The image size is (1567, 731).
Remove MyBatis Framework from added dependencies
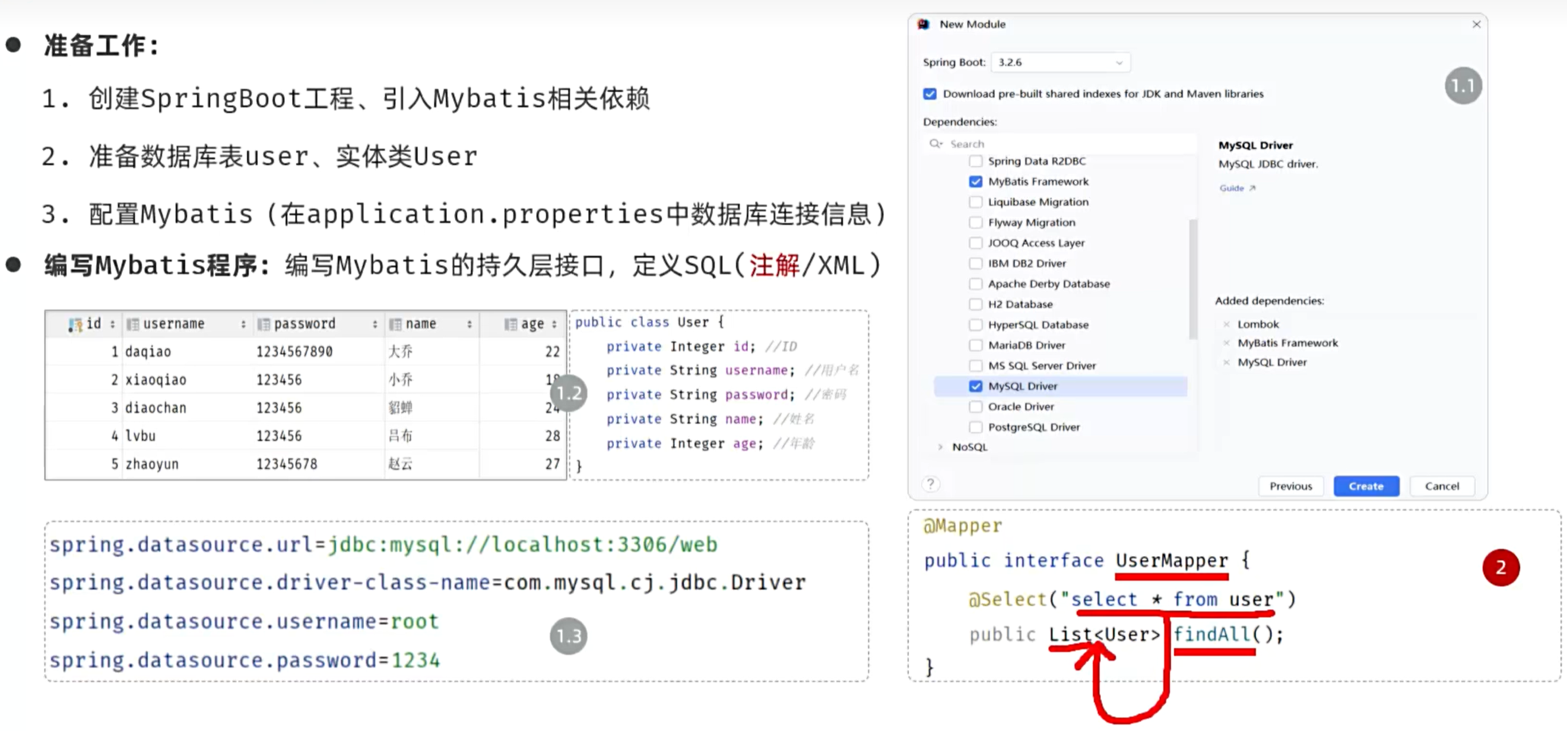(x=1226, y=343)
